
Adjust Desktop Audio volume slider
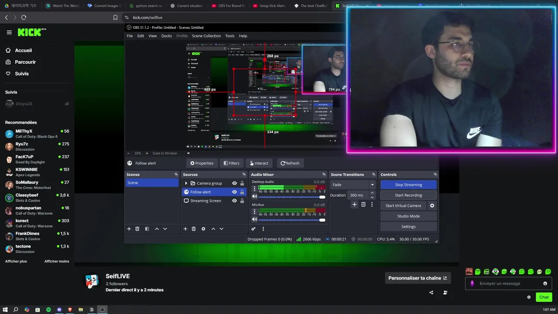coord(292,197)
